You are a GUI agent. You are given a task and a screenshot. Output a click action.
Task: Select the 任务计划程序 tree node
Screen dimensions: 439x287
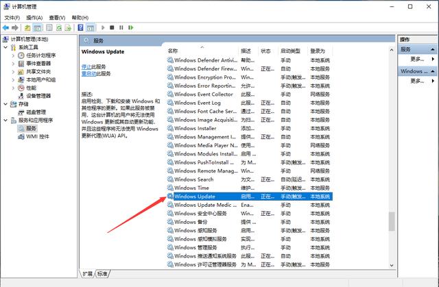click(41, 55)
